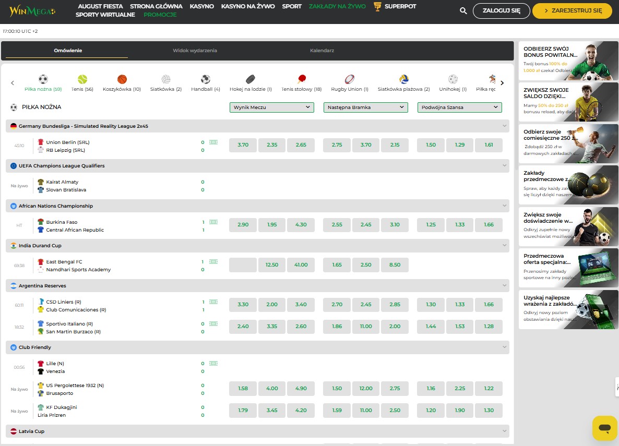Collapse the India Durand Cup section
The image size is (619, 446).
504,246
